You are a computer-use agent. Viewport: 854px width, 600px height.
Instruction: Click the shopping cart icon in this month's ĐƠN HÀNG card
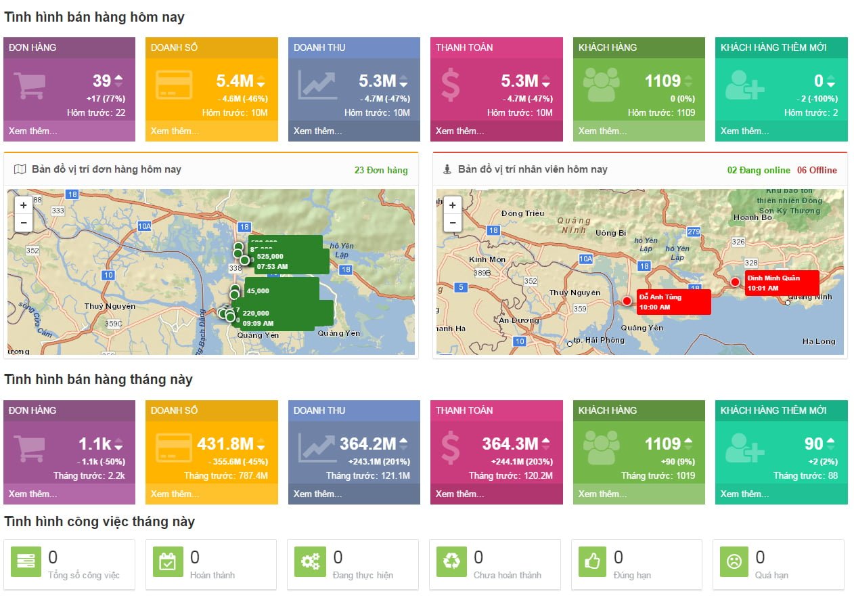tap(30, 449)
